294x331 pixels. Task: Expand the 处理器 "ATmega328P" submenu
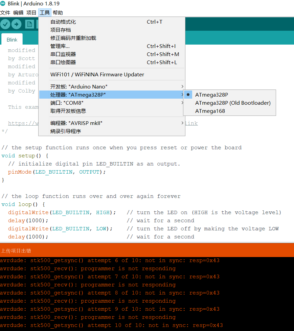tap(112, 95)
